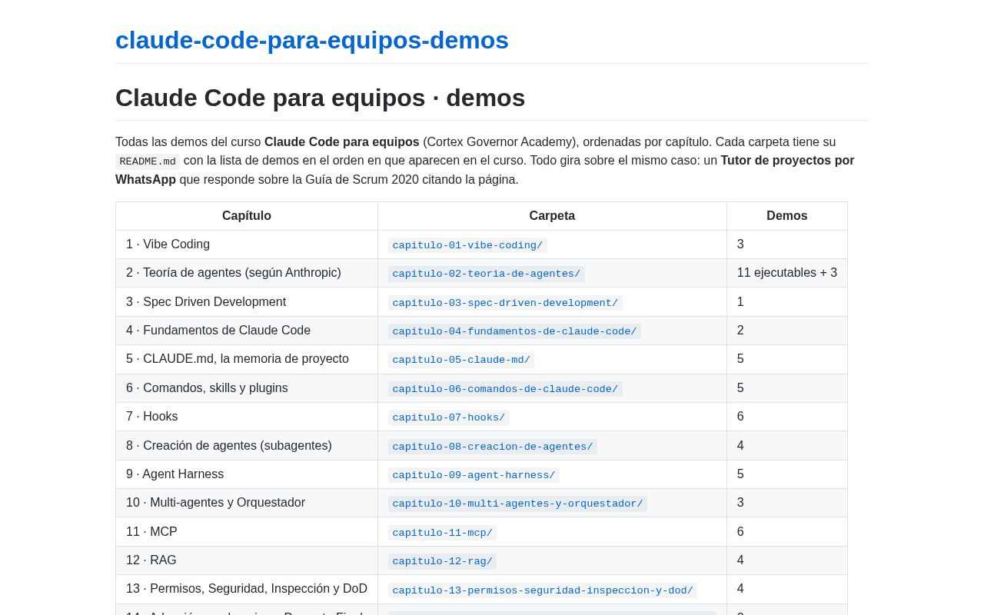Click '6 · Comandos, skills y plugins' cell
Viewport: 984px width, 615px height.
click(247, 388)
